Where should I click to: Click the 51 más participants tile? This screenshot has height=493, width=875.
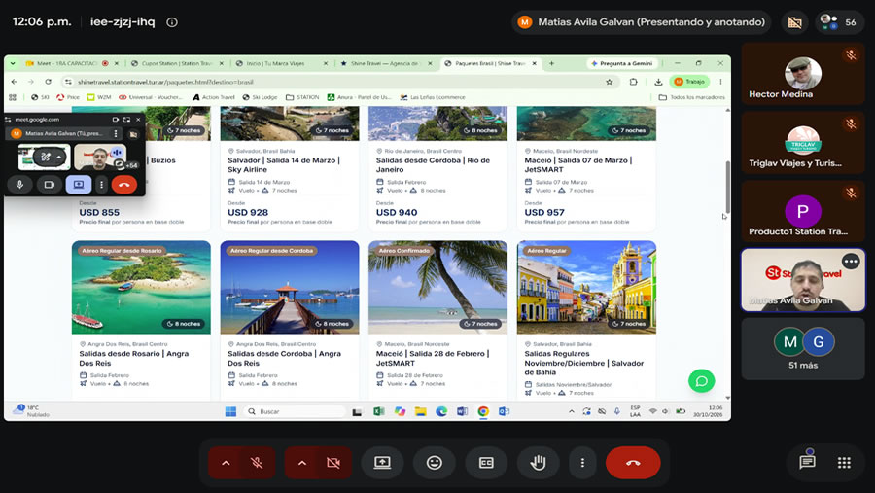(803, 349)
